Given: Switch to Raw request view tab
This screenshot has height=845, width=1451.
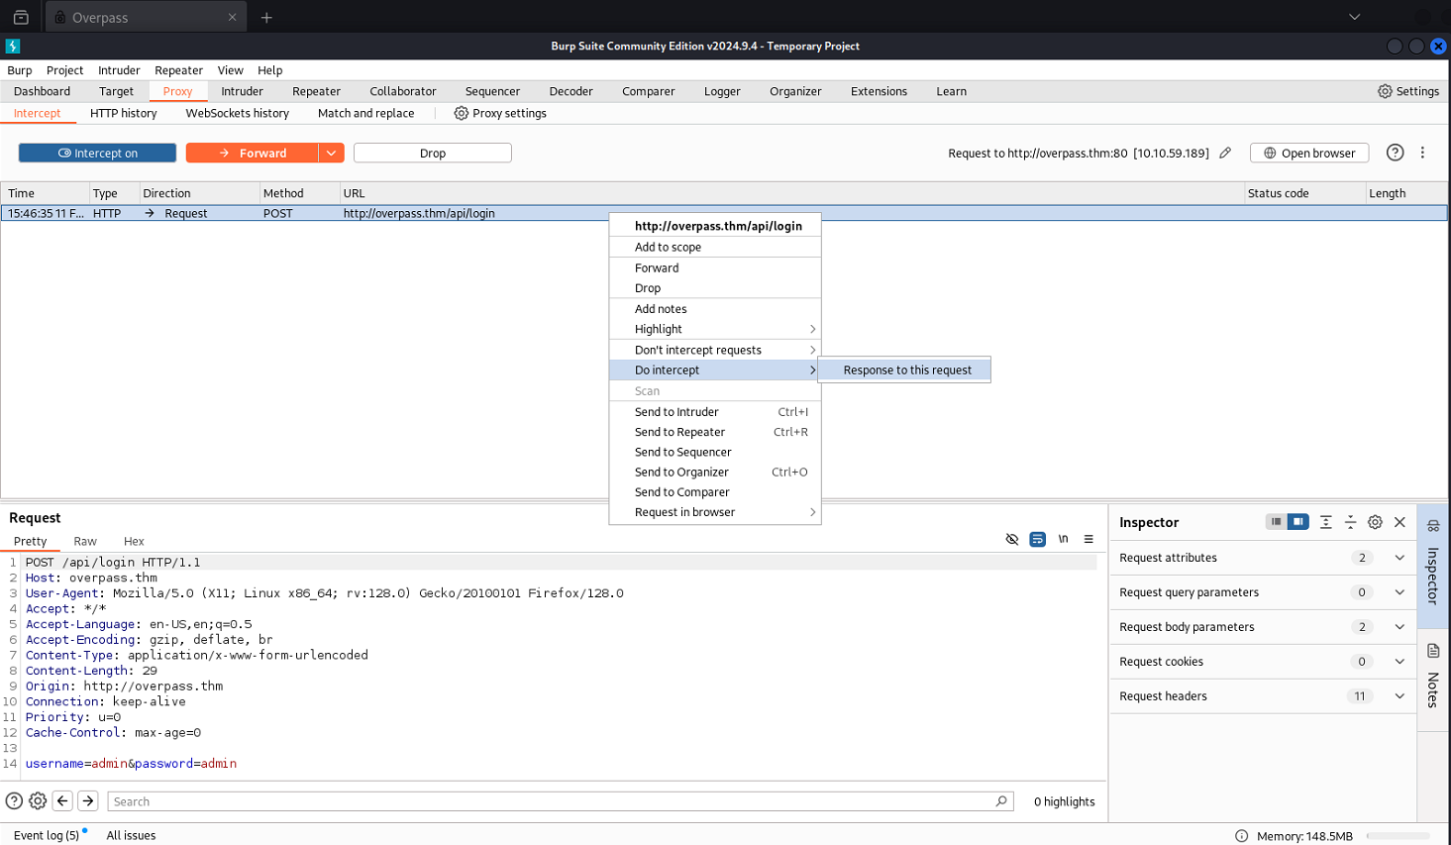Looking at the screenshot, I should 85,541.
